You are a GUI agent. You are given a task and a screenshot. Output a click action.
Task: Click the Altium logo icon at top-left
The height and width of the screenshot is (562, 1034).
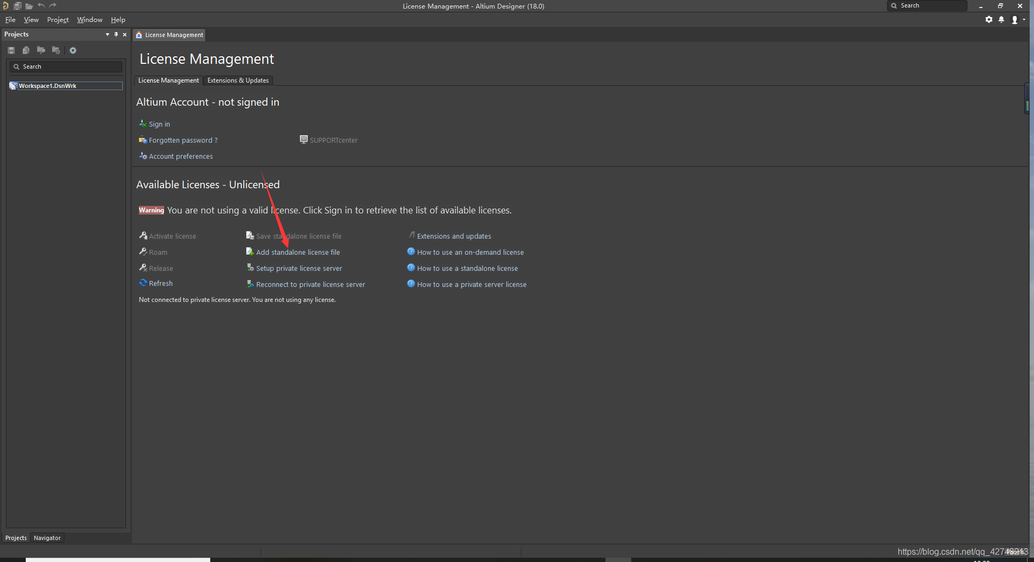tap(5, 6)
